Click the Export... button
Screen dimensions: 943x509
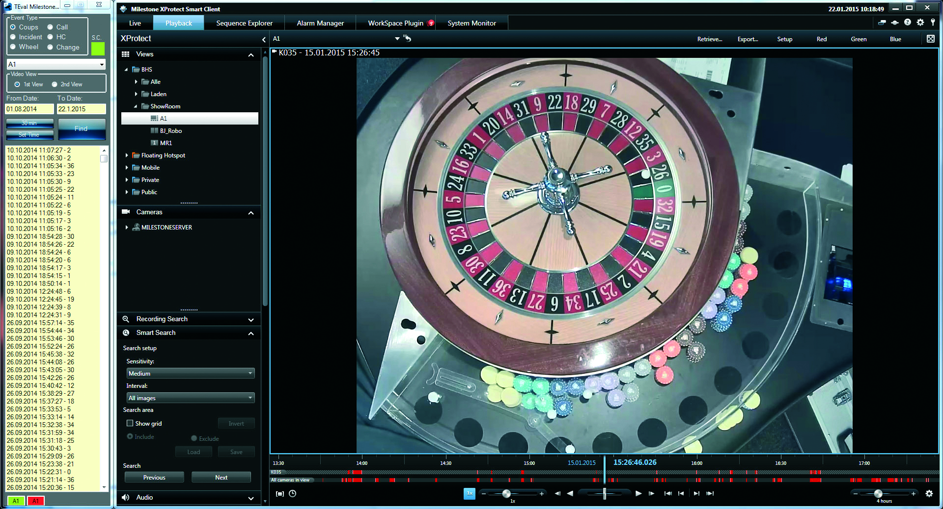[748, 39]
